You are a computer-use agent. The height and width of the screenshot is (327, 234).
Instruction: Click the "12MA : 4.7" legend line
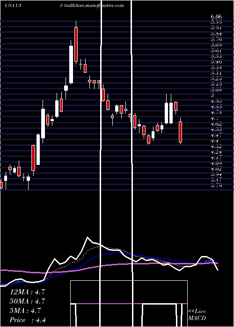point(27,292)
